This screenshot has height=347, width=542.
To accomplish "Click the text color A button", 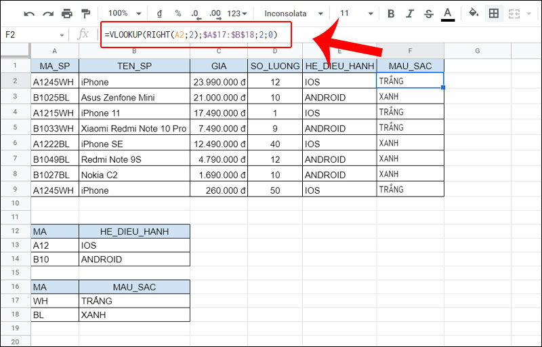I will pyautogui.click(x=447, y=14).
